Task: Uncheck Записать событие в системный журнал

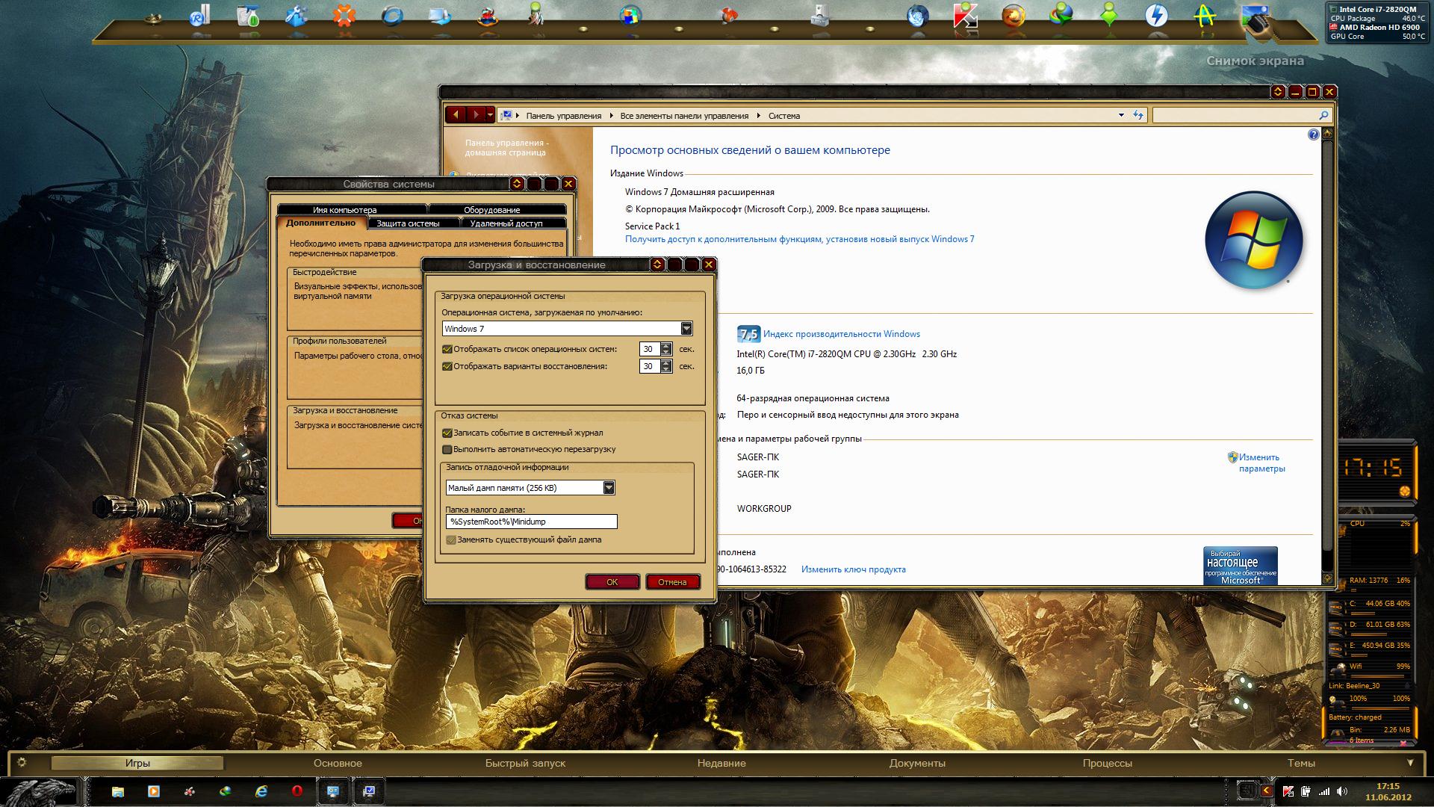Action: coord(447,433)
